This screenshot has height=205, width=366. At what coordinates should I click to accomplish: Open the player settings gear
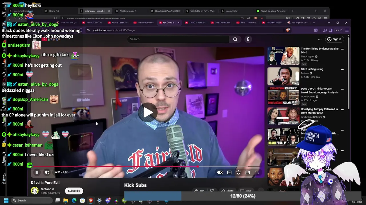pyautogui.click(x=238, y=172)
